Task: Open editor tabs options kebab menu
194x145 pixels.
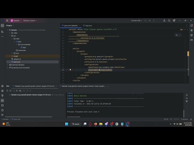Action: tap(187, 25)
